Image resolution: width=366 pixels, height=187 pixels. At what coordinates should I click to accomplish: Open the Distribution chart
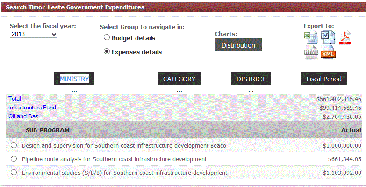point(238,45)
